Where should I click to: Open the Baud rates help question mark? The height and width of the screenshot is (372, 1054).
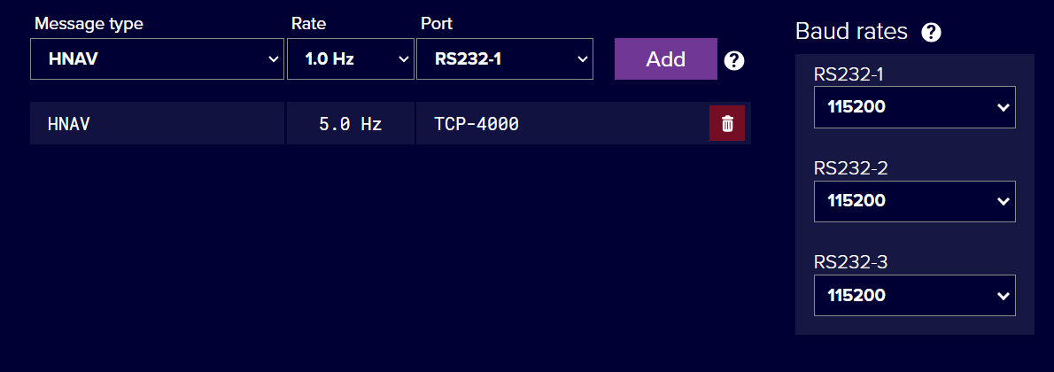[931, 33]
